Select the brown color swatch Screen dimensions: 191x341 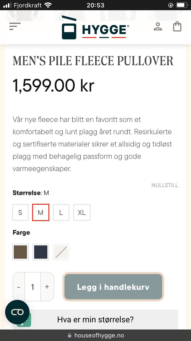[x=20, y=252]
